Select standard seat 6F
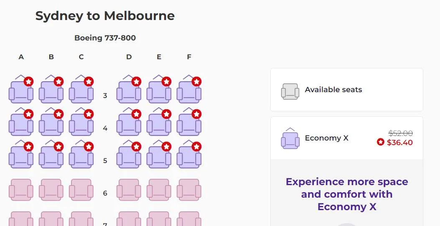Image resolution: width=440 pixels, height=226 pixels. click(189, 190)
